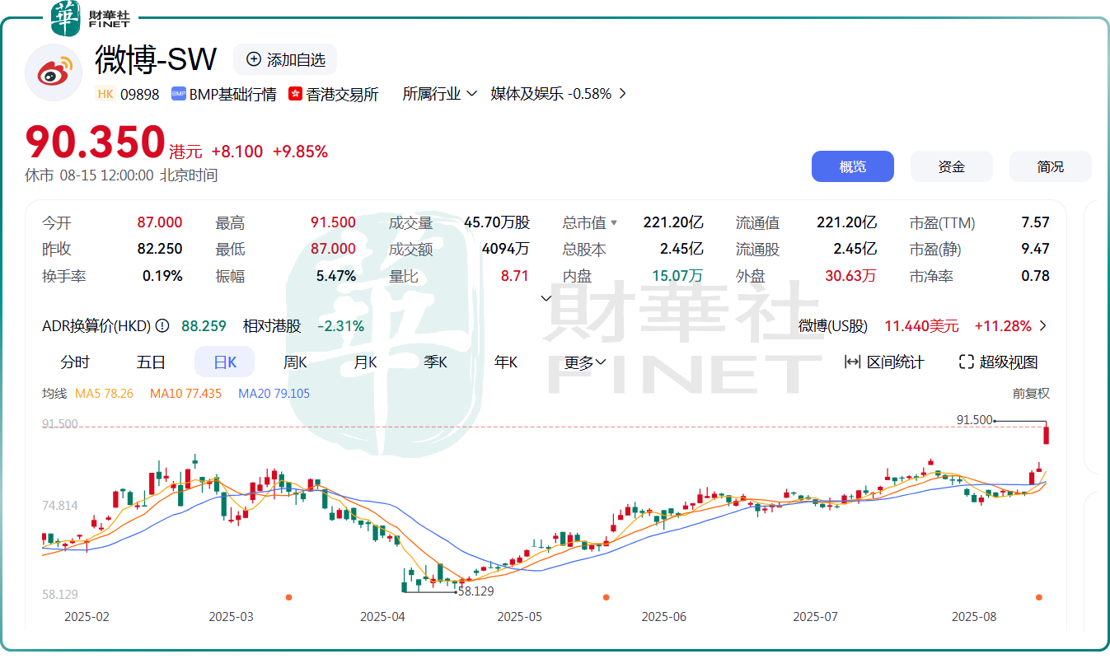Click the 58.129 low price marker
Screen dimensions: 1110x668
click(475, 591)
